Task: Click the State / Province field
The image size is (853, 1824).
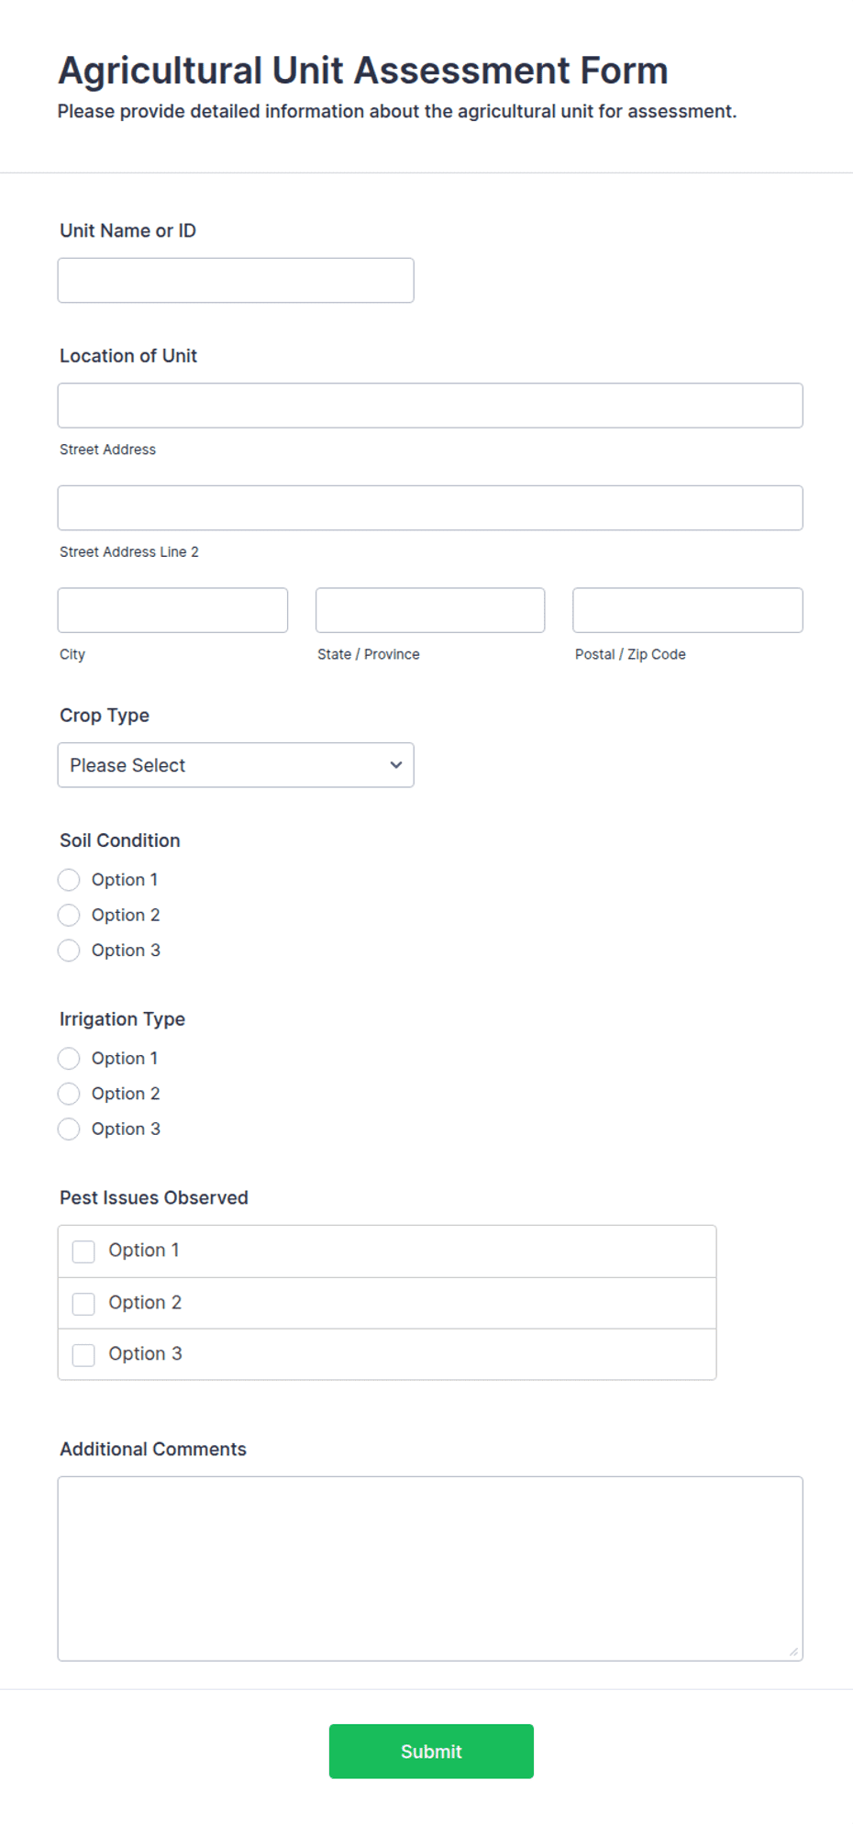Action: (x=430, y=610)
